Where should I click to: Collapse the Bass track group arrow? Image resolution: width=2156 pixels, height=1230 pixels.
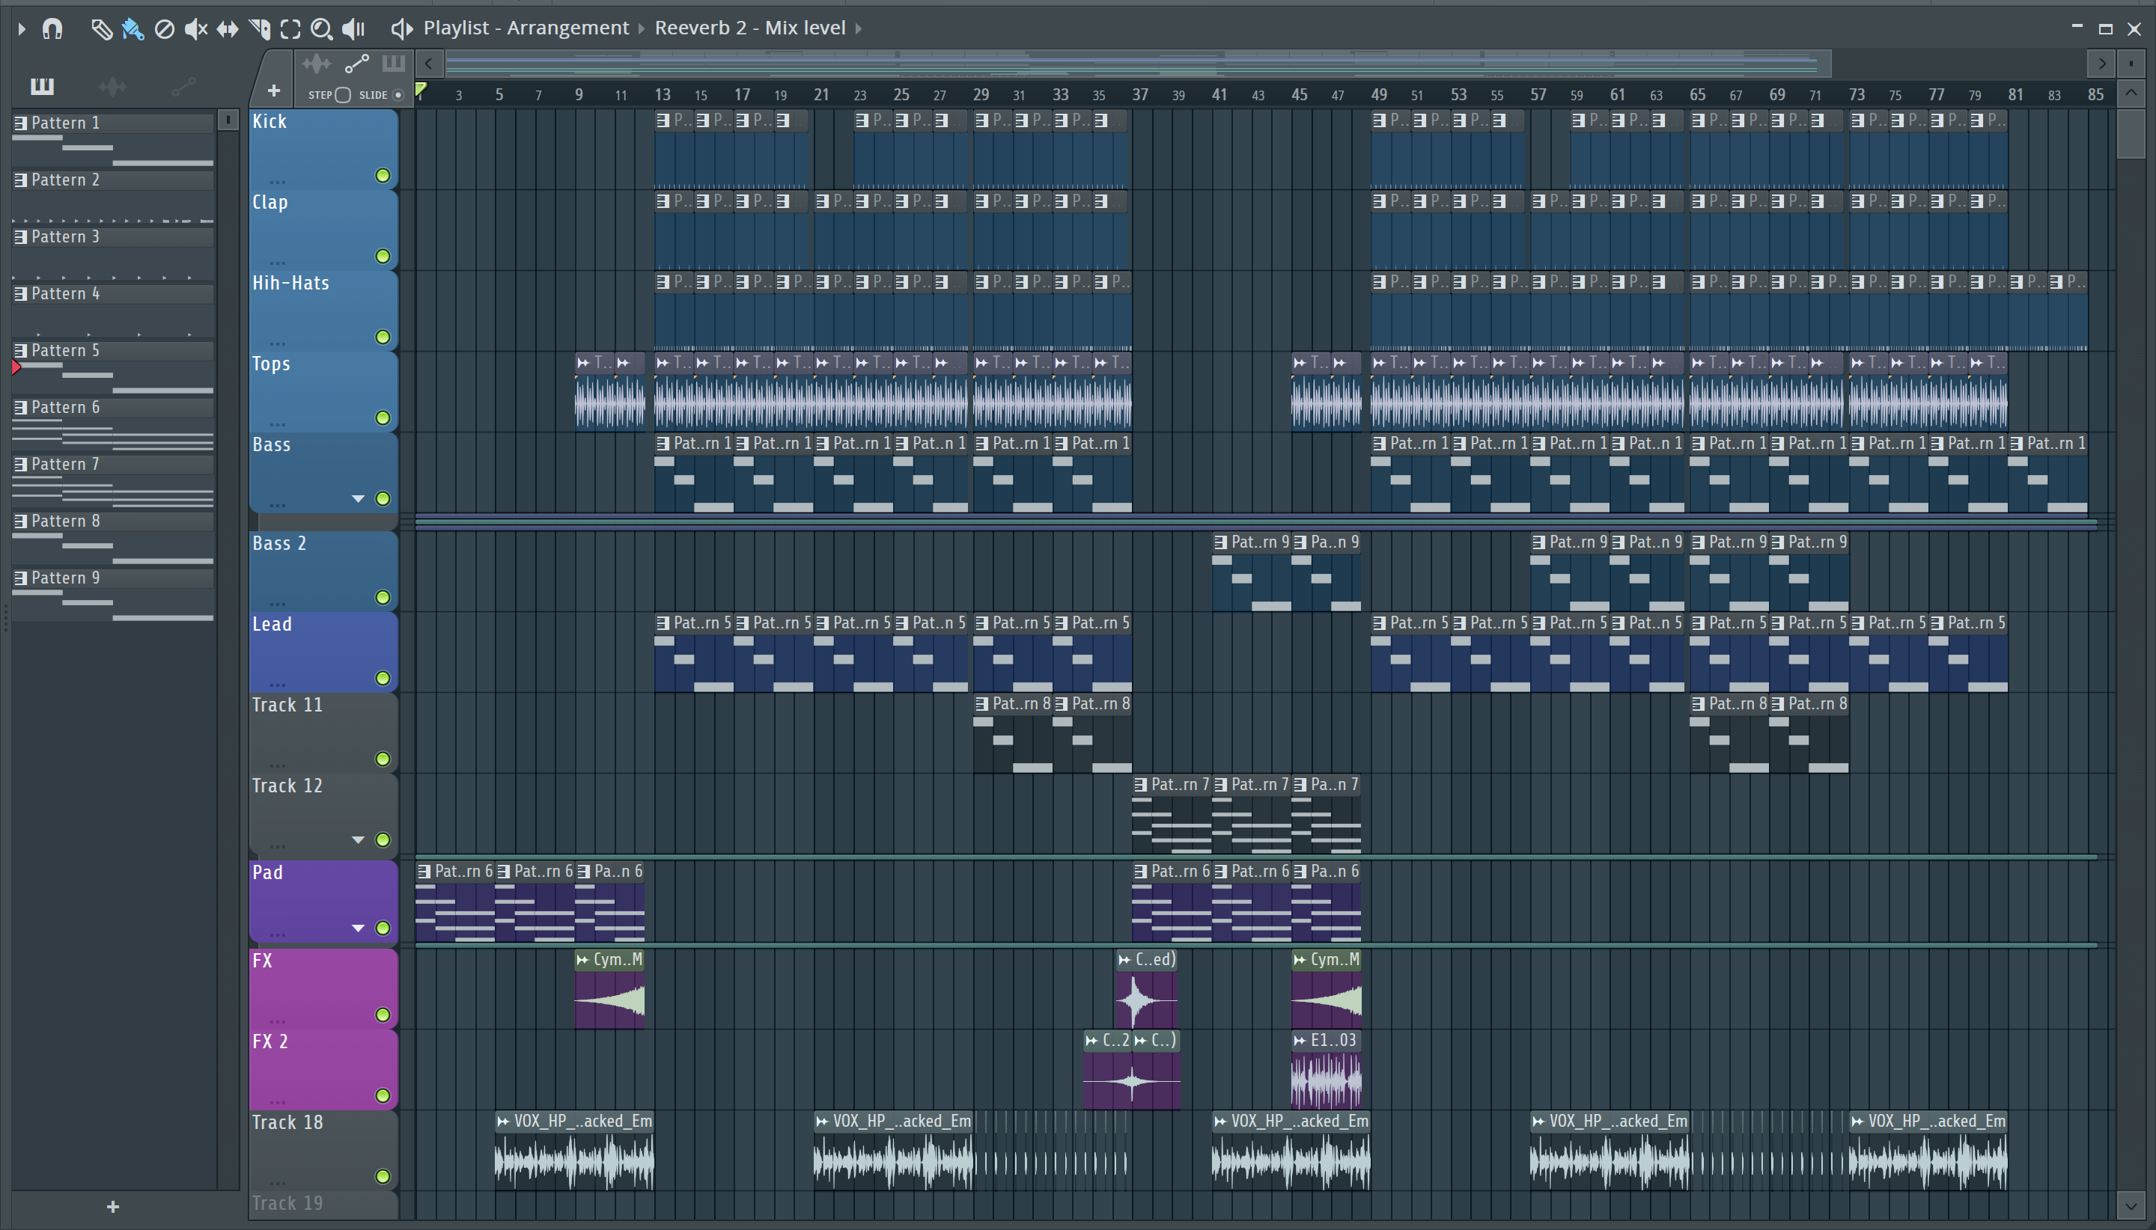(x=359, y=499)
